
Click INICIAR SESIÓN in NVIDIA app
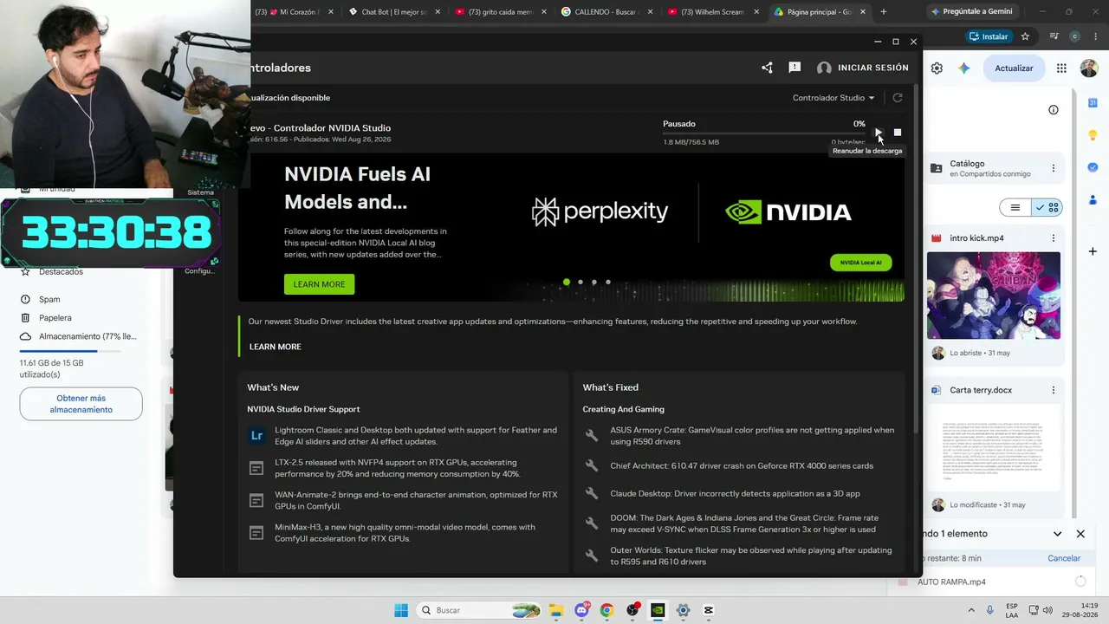863,68
